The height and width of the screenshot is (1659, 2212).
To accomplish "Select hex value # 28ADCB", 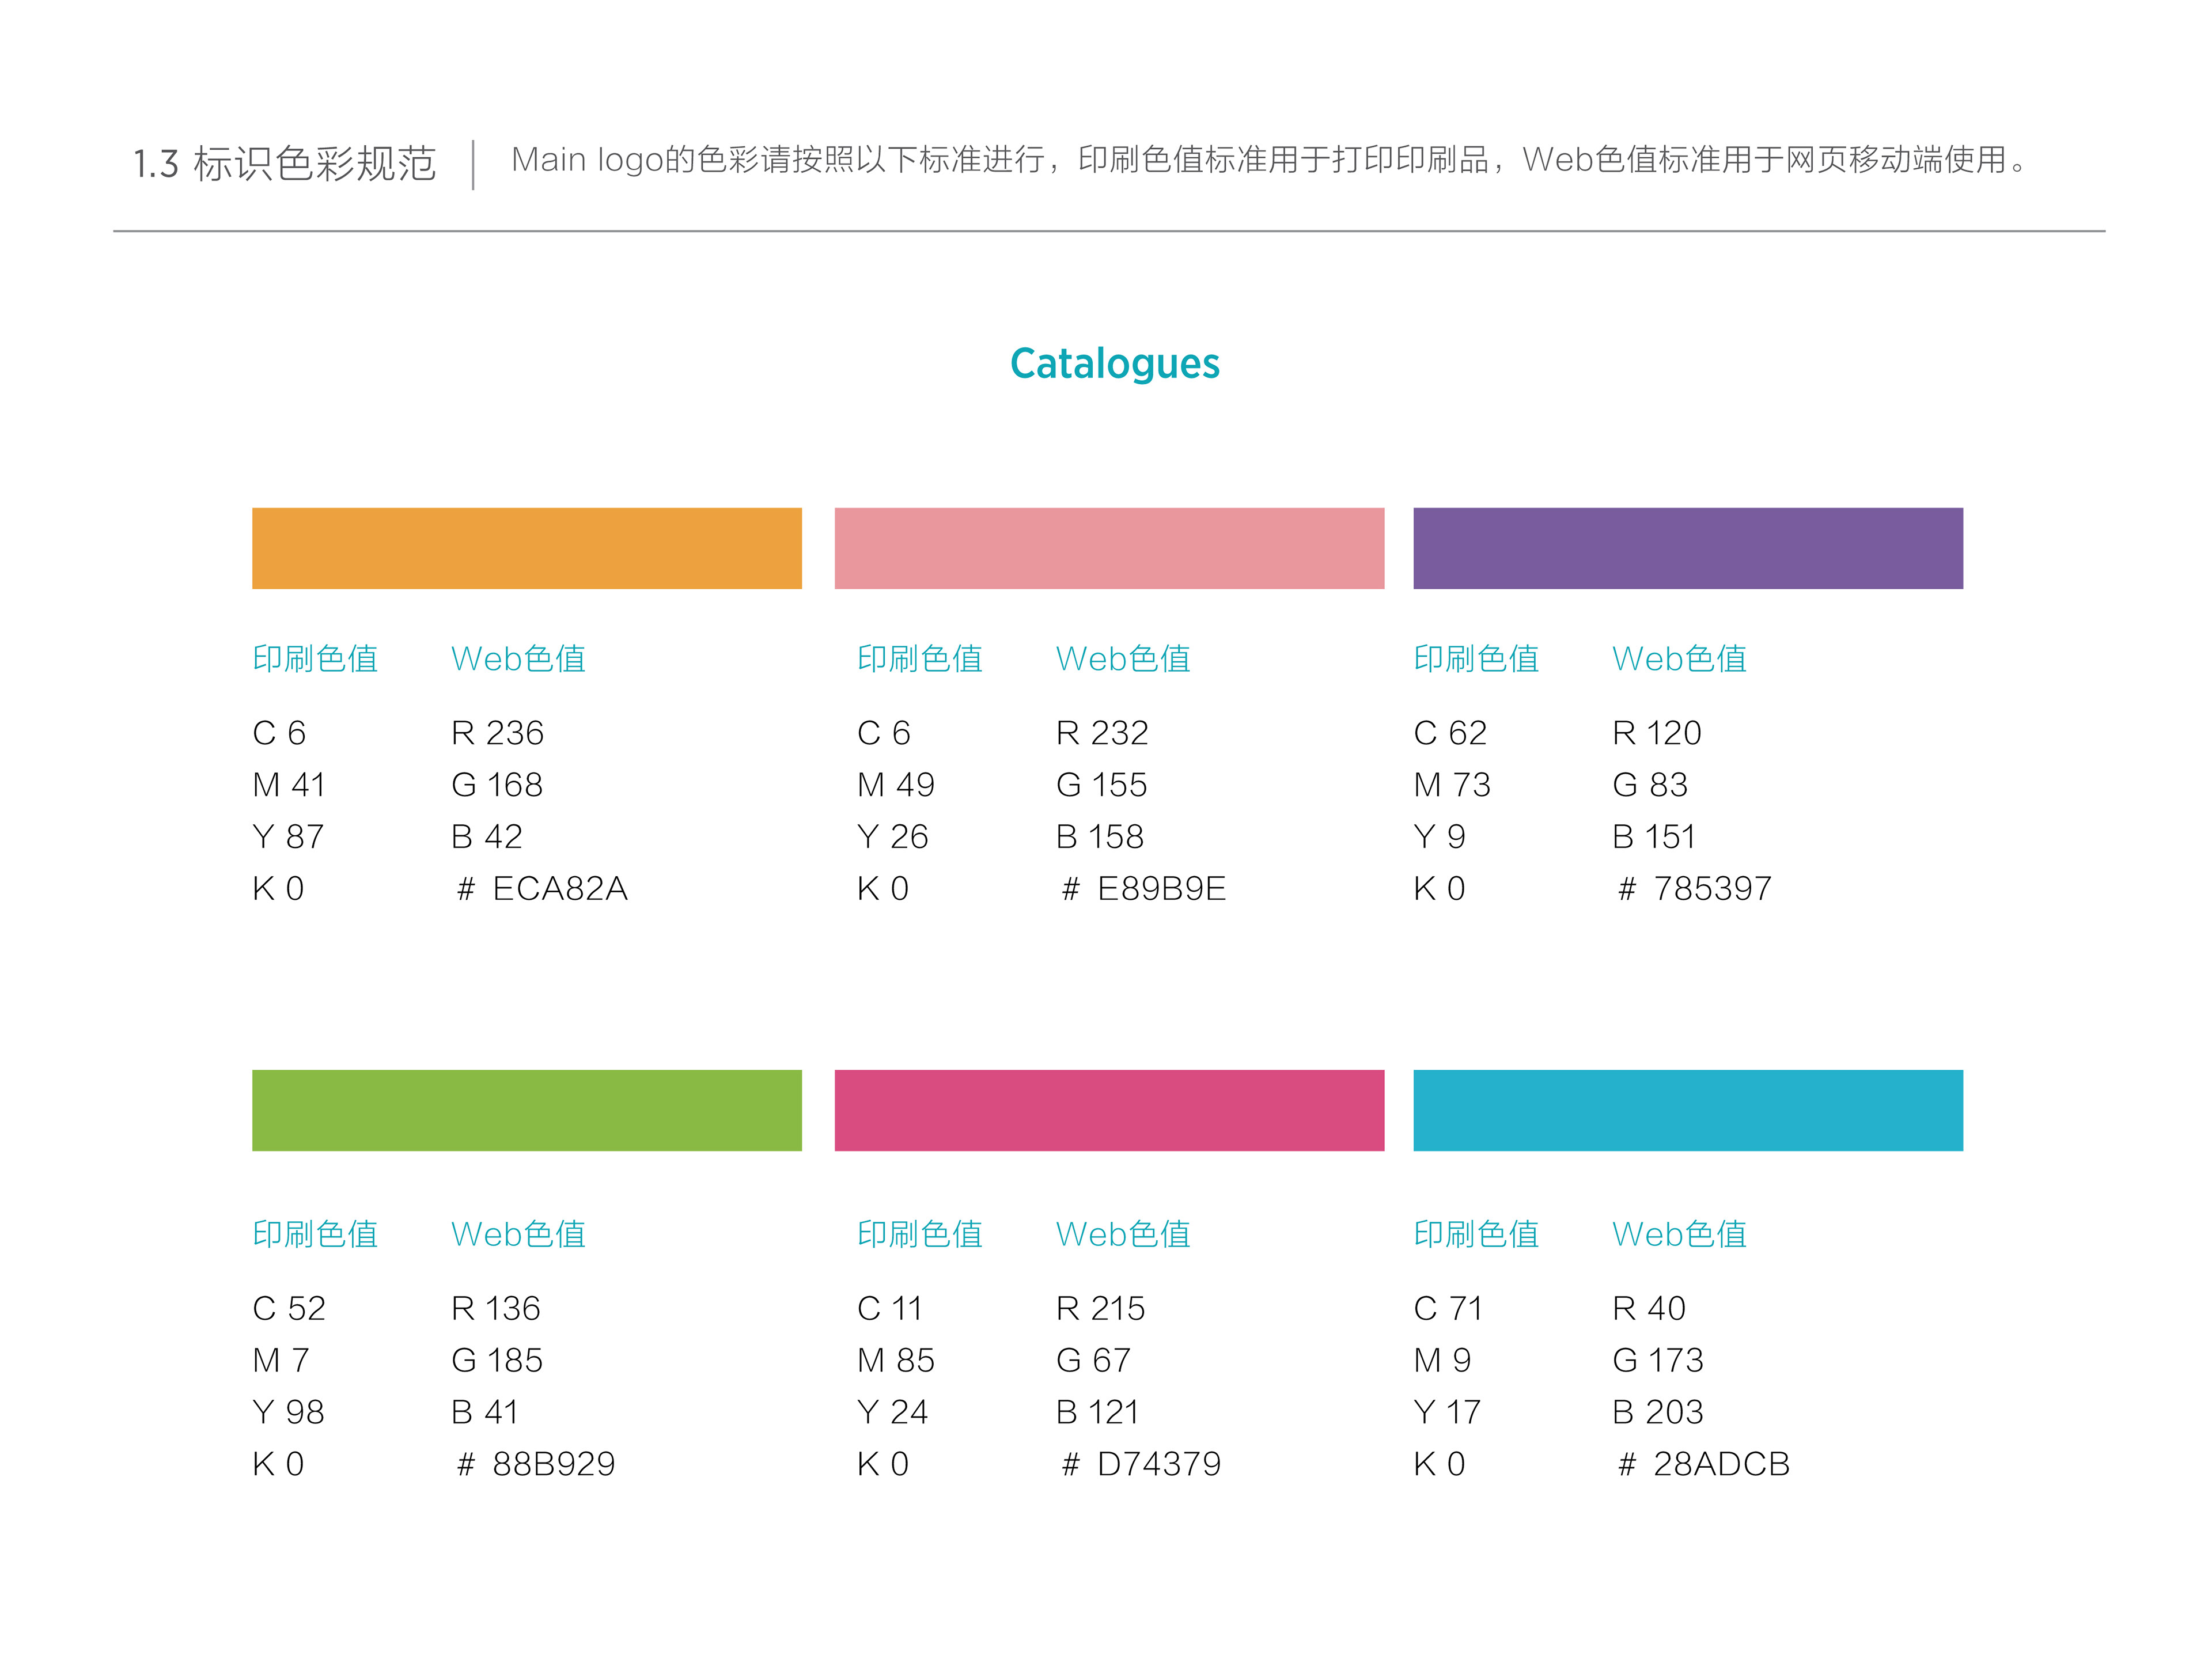I will tap(1703, 1464).
